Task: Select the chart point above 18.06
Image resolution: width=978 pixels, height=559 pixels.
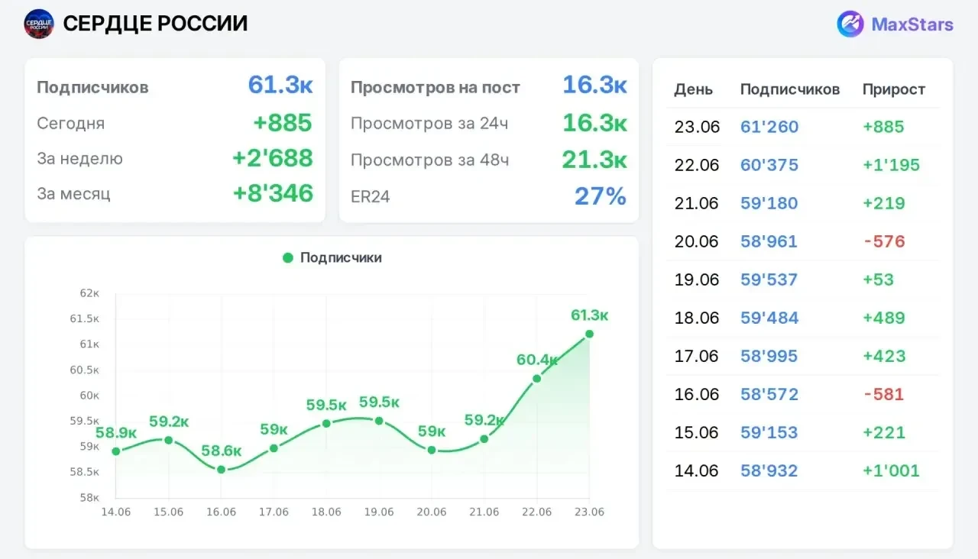Action: click(326, 423)
